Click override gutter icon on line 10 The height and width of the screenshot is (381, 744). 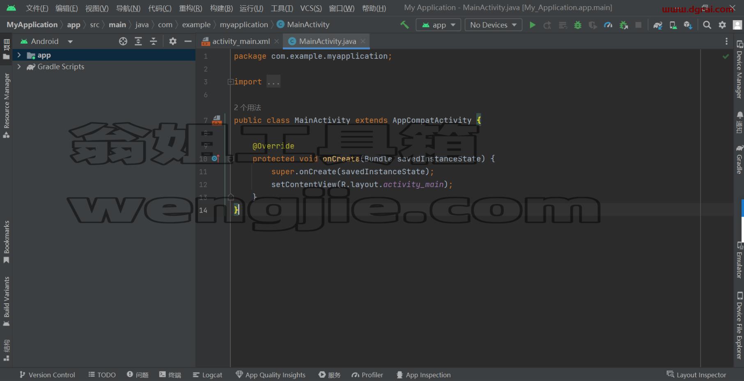[x=216, y=159]
